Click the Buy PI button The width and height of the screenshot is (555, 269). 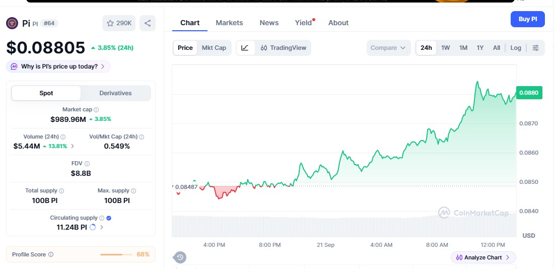pos(527,19)
